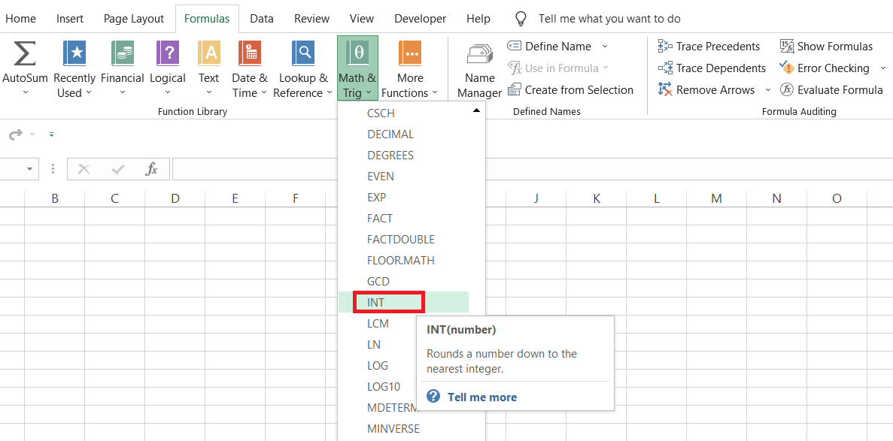Select INT from the function list
Viewport: 893px width, 441px height.
376,303
